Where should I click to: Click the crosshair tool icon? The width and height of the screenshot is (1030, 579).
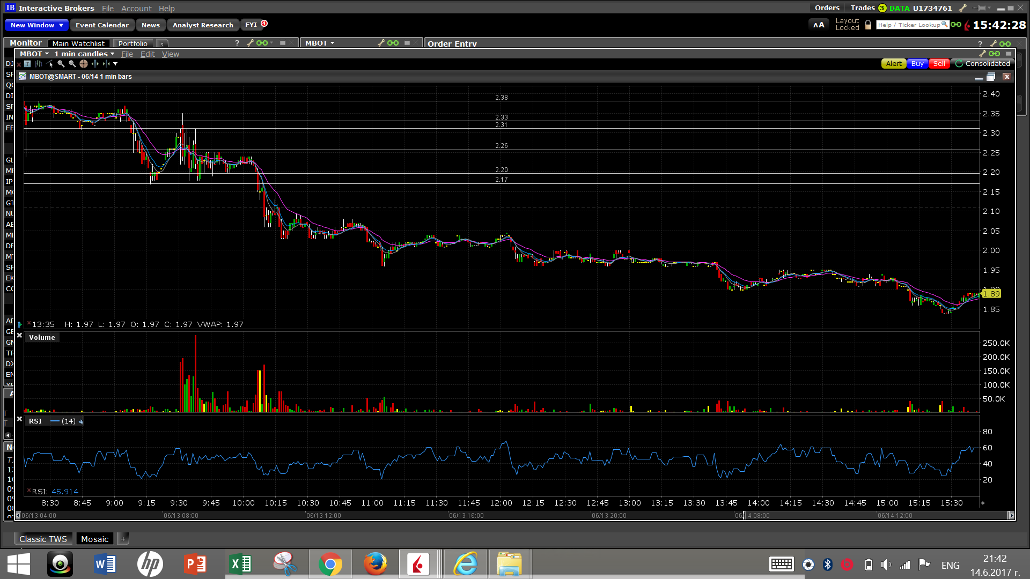point(83,64)
